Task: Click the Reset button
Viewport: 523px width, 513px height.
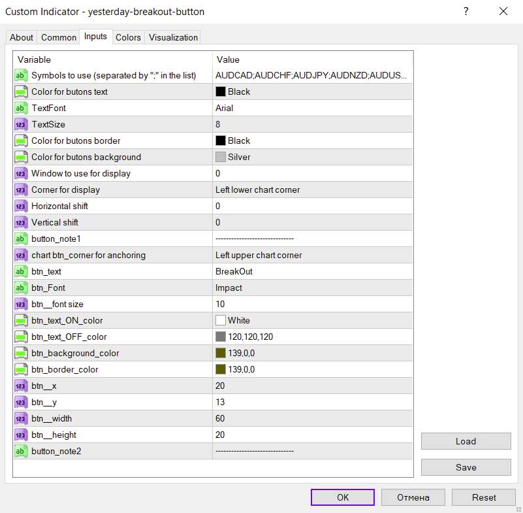Action: tap(483, 497)
